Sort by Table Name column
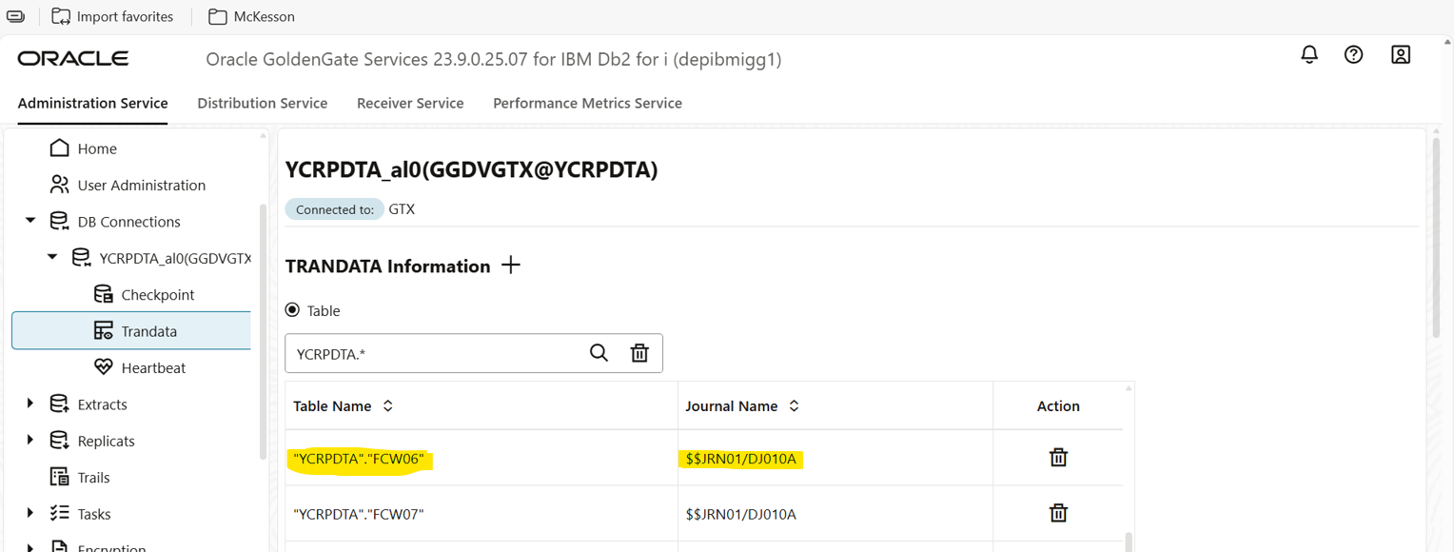 (388, 406)
